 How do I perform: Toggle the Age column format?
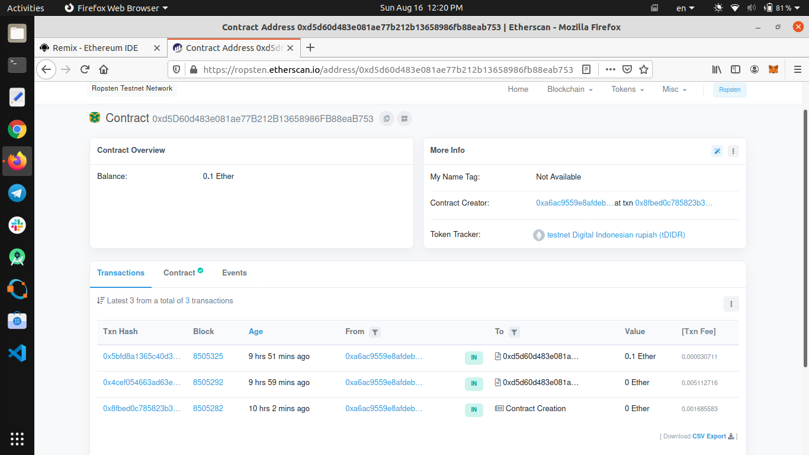(256, 332)
